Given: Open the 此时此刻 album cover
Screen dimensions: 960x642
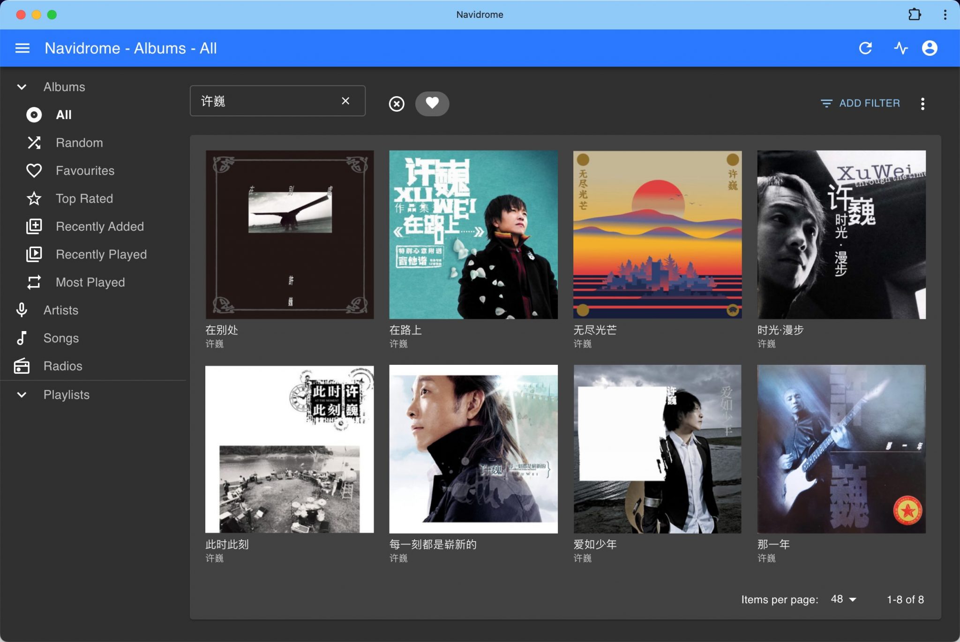Looking at the screenshot, I should click(290, 449).
